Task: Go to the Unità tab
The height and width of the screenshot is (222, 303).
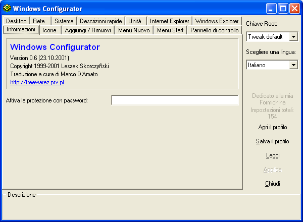Action: (136, 21)
